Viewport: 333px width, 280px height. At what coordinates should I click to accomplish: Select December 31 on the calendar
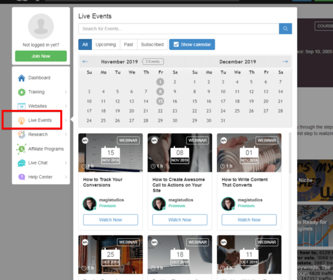(x=223, y=121)
